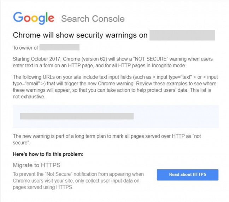Click the 'Here's how to fix this problem' heading
The width and height of the screenshot is (229, 202).
[x=48, y=154]
